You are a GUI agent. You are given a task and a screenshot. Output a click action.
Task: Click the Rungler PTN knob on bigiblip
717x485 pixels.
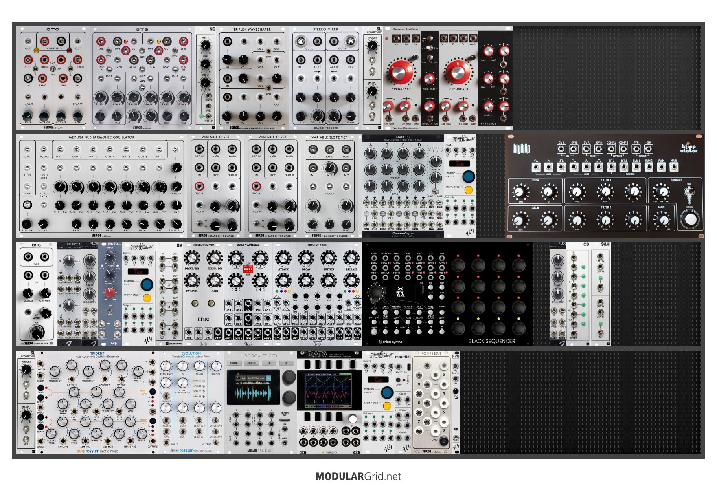tap(663, 191)
